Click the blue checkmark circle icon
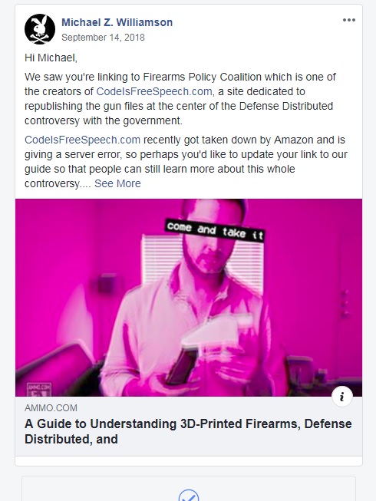 pyautogui.click(x=189, y=496)
